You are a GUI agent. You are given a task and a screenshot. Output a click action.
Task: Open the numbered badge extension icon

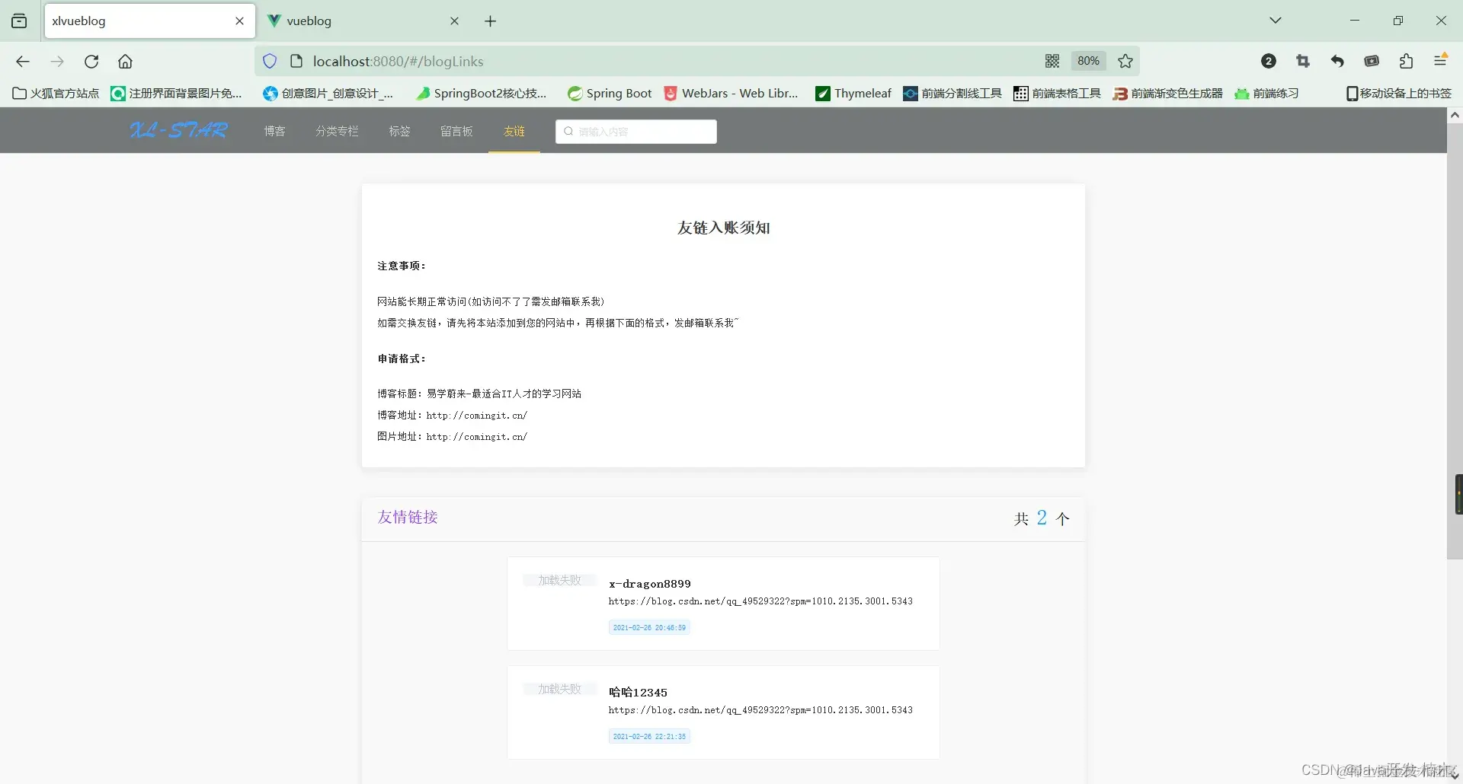click(x=1269, y=61)
